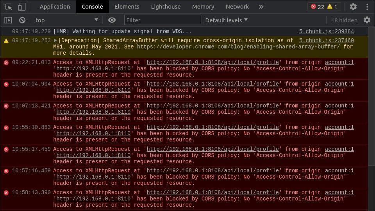This screenshot has width=375, height=211.
Task: Switch to the Network tab
Action: coord(237,7)
